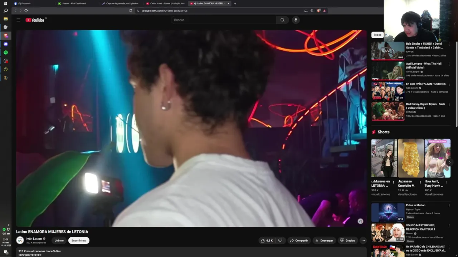Open Discord from the taskbar
Viewport: 458px width, 257px height.
[6, 44]
